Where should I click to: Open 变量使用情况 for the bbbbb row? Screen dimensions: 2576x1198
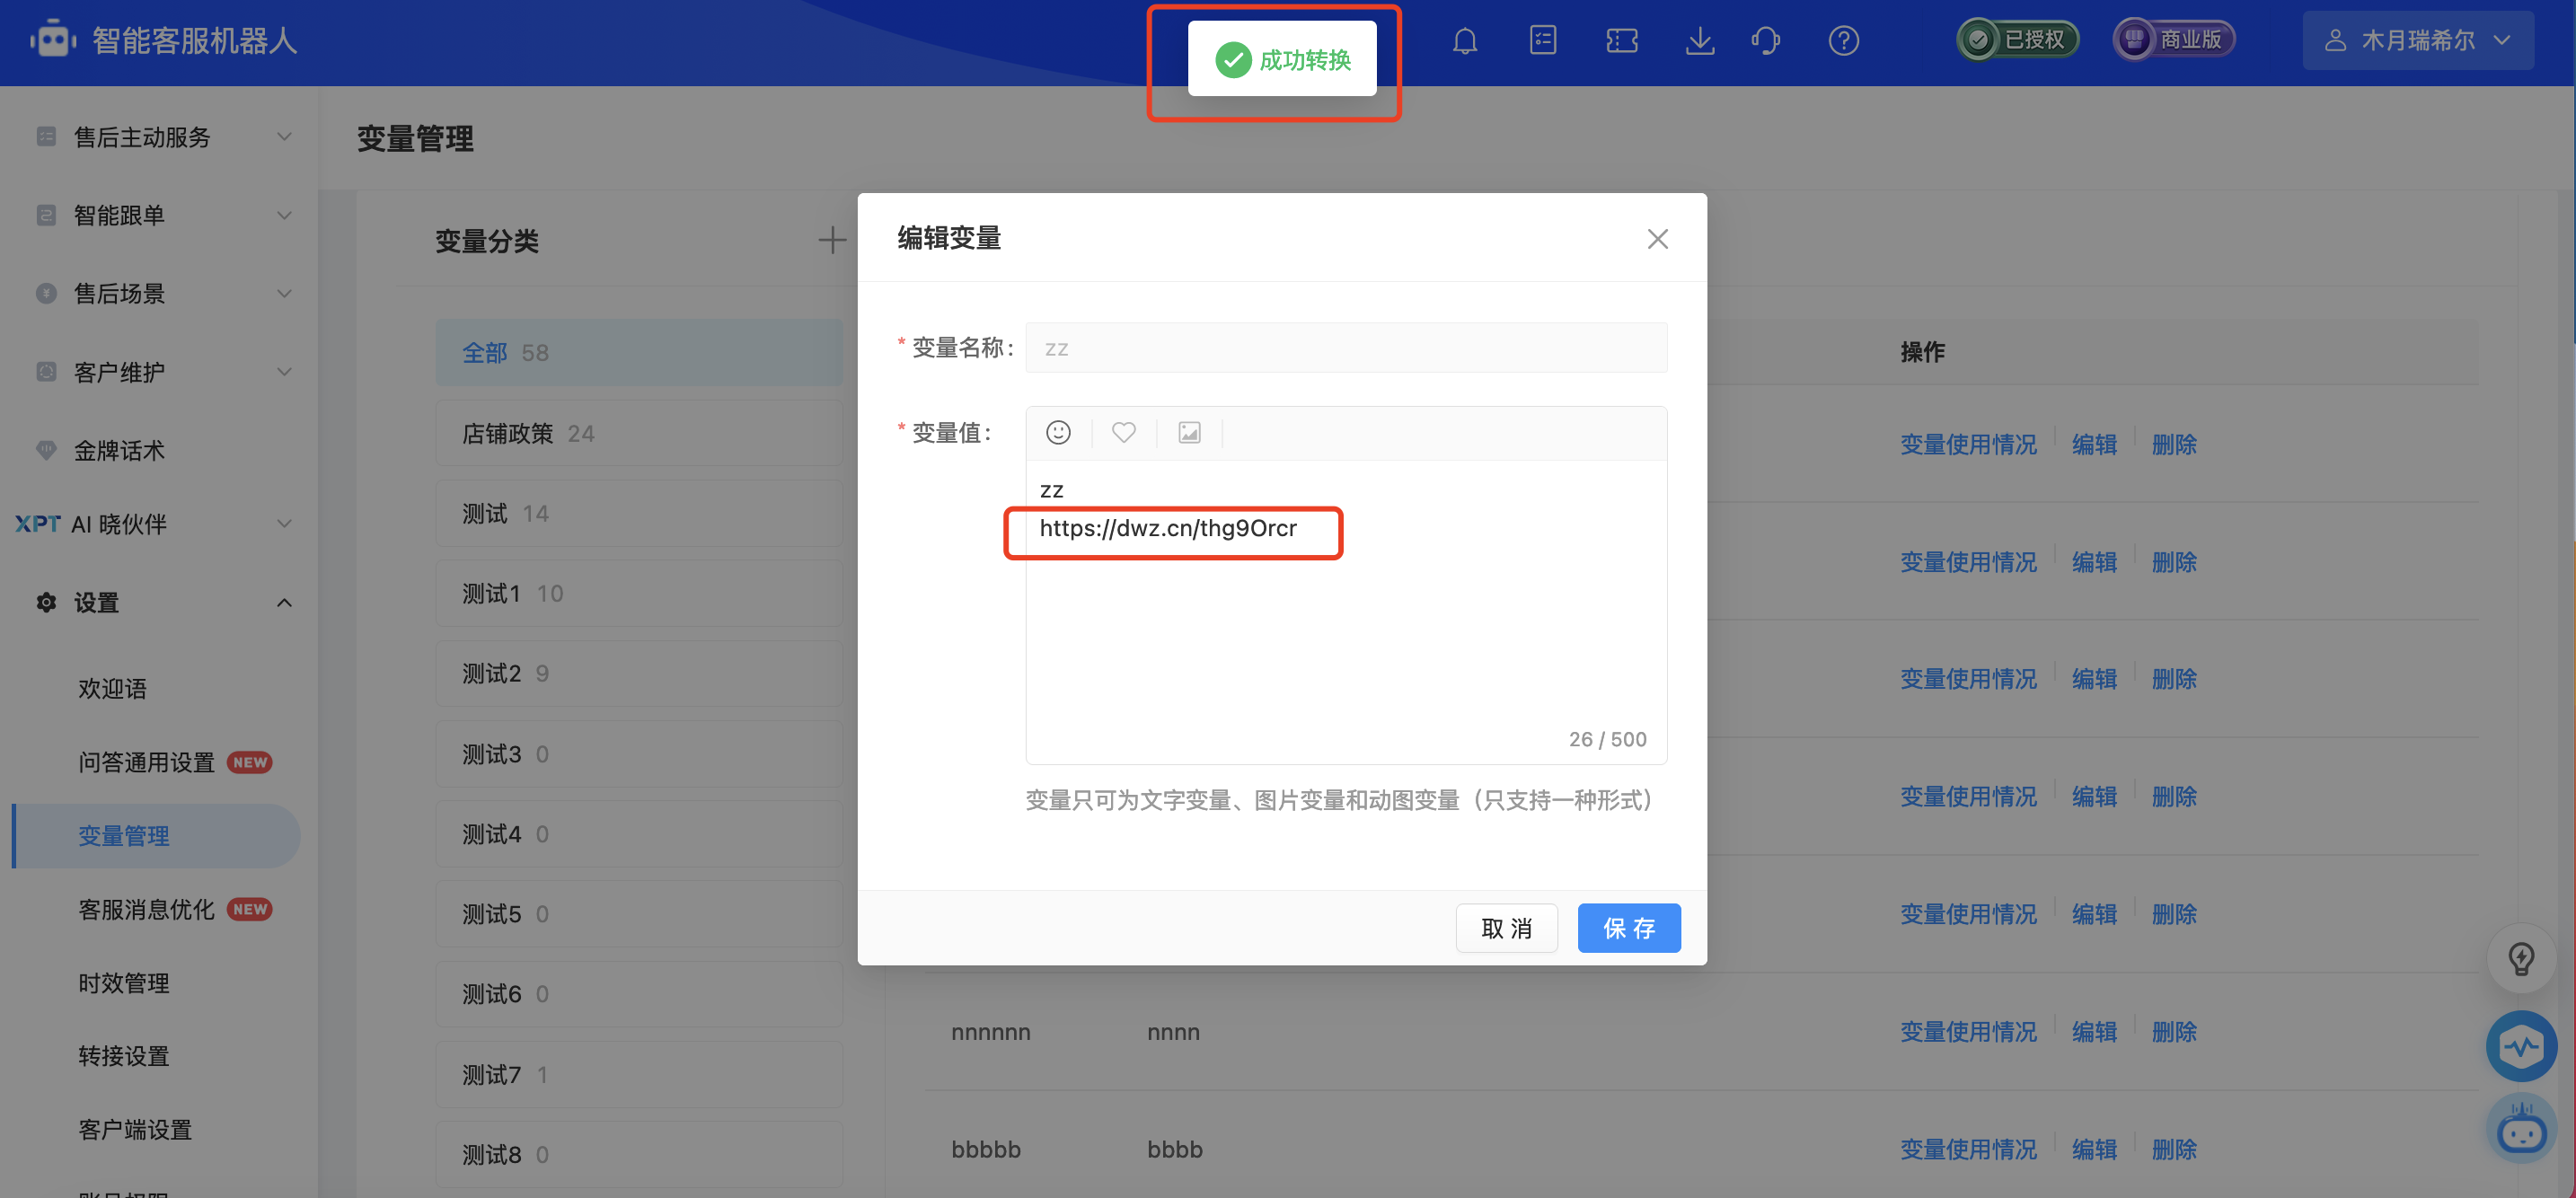coord(1967,1149)
